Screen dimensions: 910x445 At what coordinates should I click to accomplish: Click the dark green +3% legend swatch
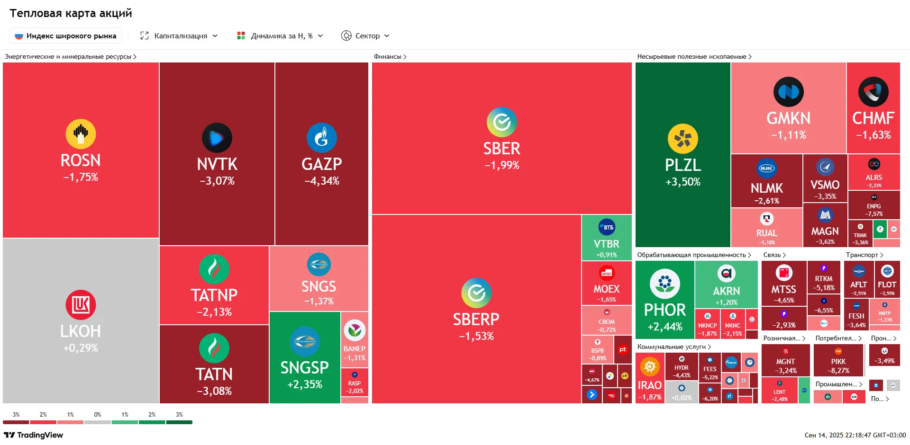point(179,422)
